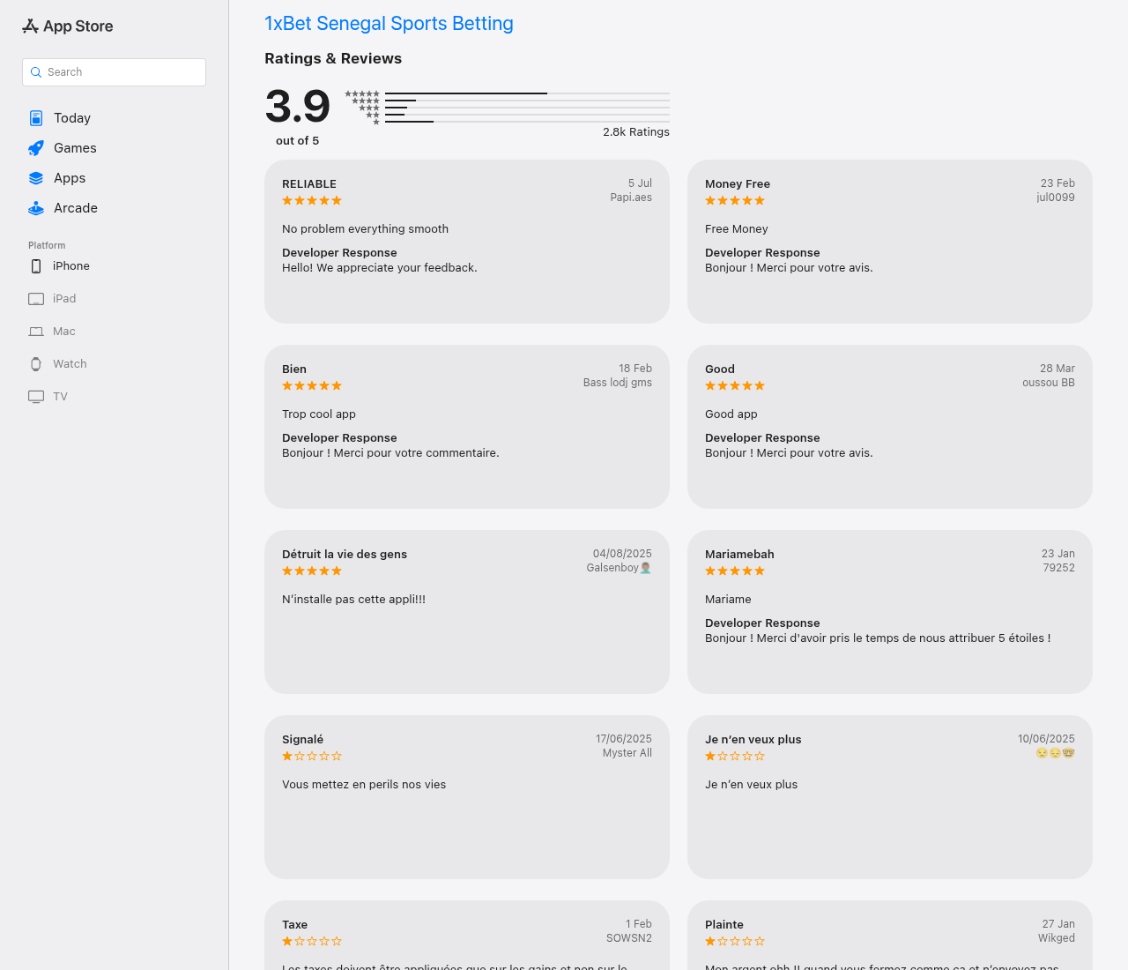
Task: Click reviewer name SOWSN2
Action: (629, 938)
